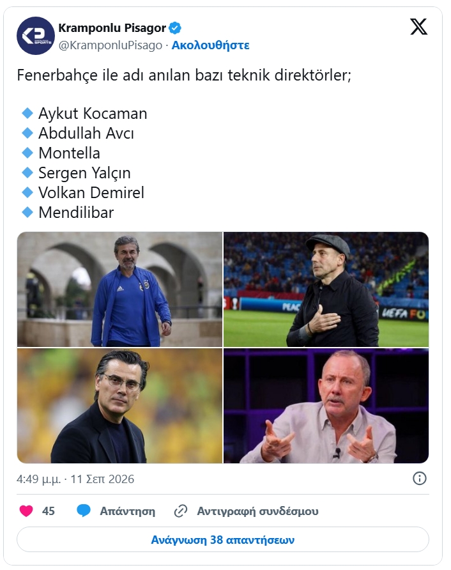Screen dimensions: 451x570
Task: Open the @KramponluPisago handle link
Action: [111, 45]
